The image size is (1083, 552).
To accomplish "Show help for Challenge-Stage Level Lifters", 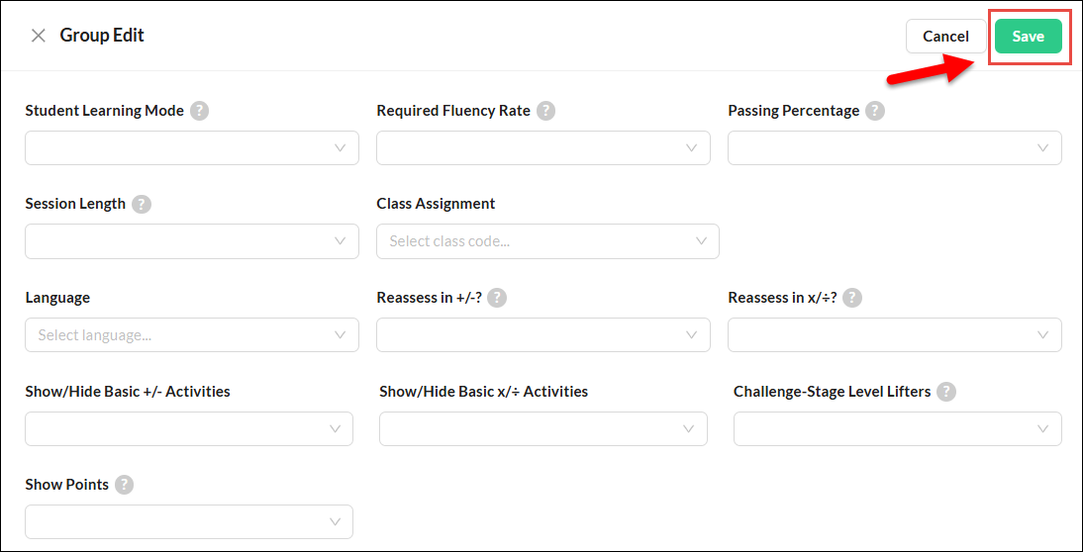I will point(946,392).
